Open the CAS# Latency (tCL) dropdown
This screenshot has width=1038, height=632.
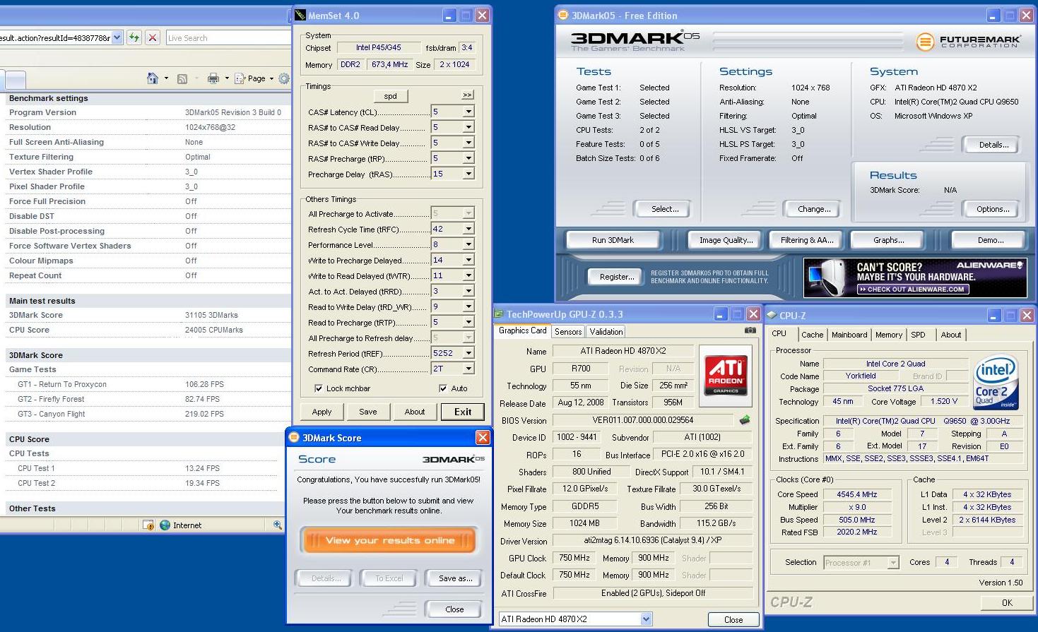pyautogui.click(x=468, y=112)
